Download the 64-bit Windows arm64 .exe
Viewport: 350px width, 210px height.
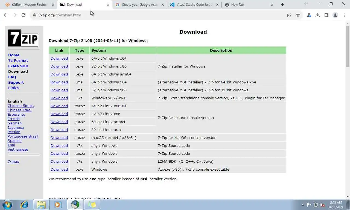click(59, 74)
